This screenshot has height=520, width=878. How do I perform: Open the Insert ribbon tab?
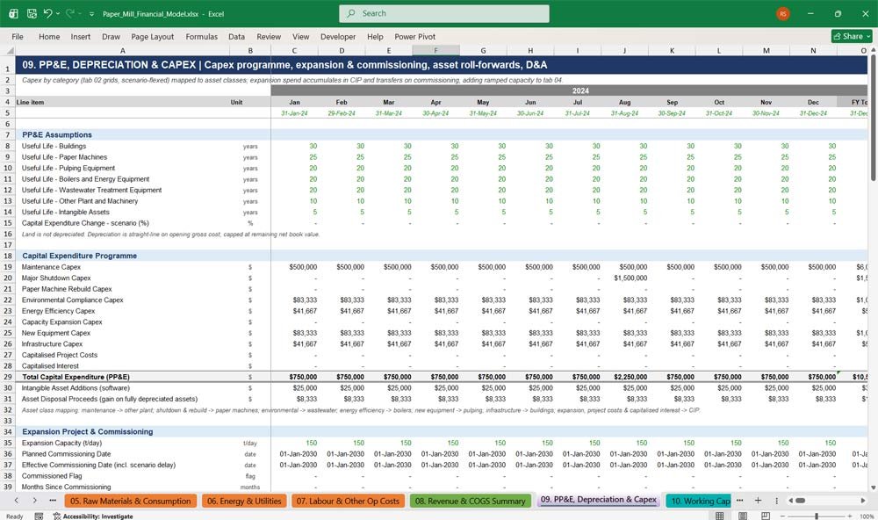80,36
